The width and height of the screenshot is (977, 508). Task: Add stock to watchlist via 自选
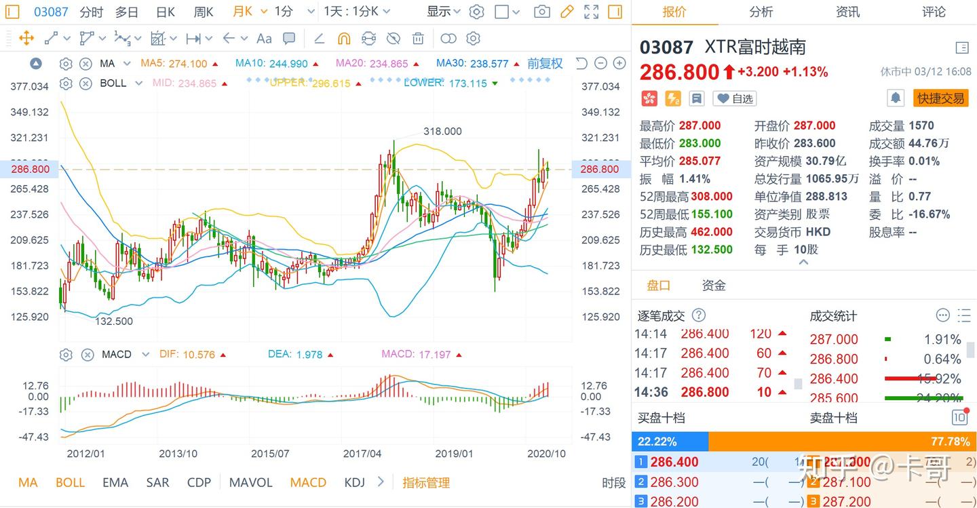[x=735, y=98]
